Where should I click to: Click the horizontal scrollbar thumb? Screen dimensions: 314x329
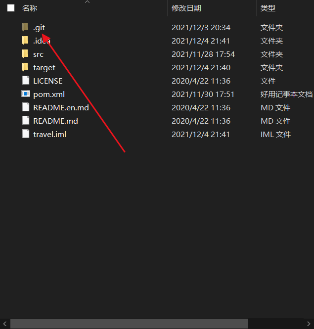pos(129,324)
